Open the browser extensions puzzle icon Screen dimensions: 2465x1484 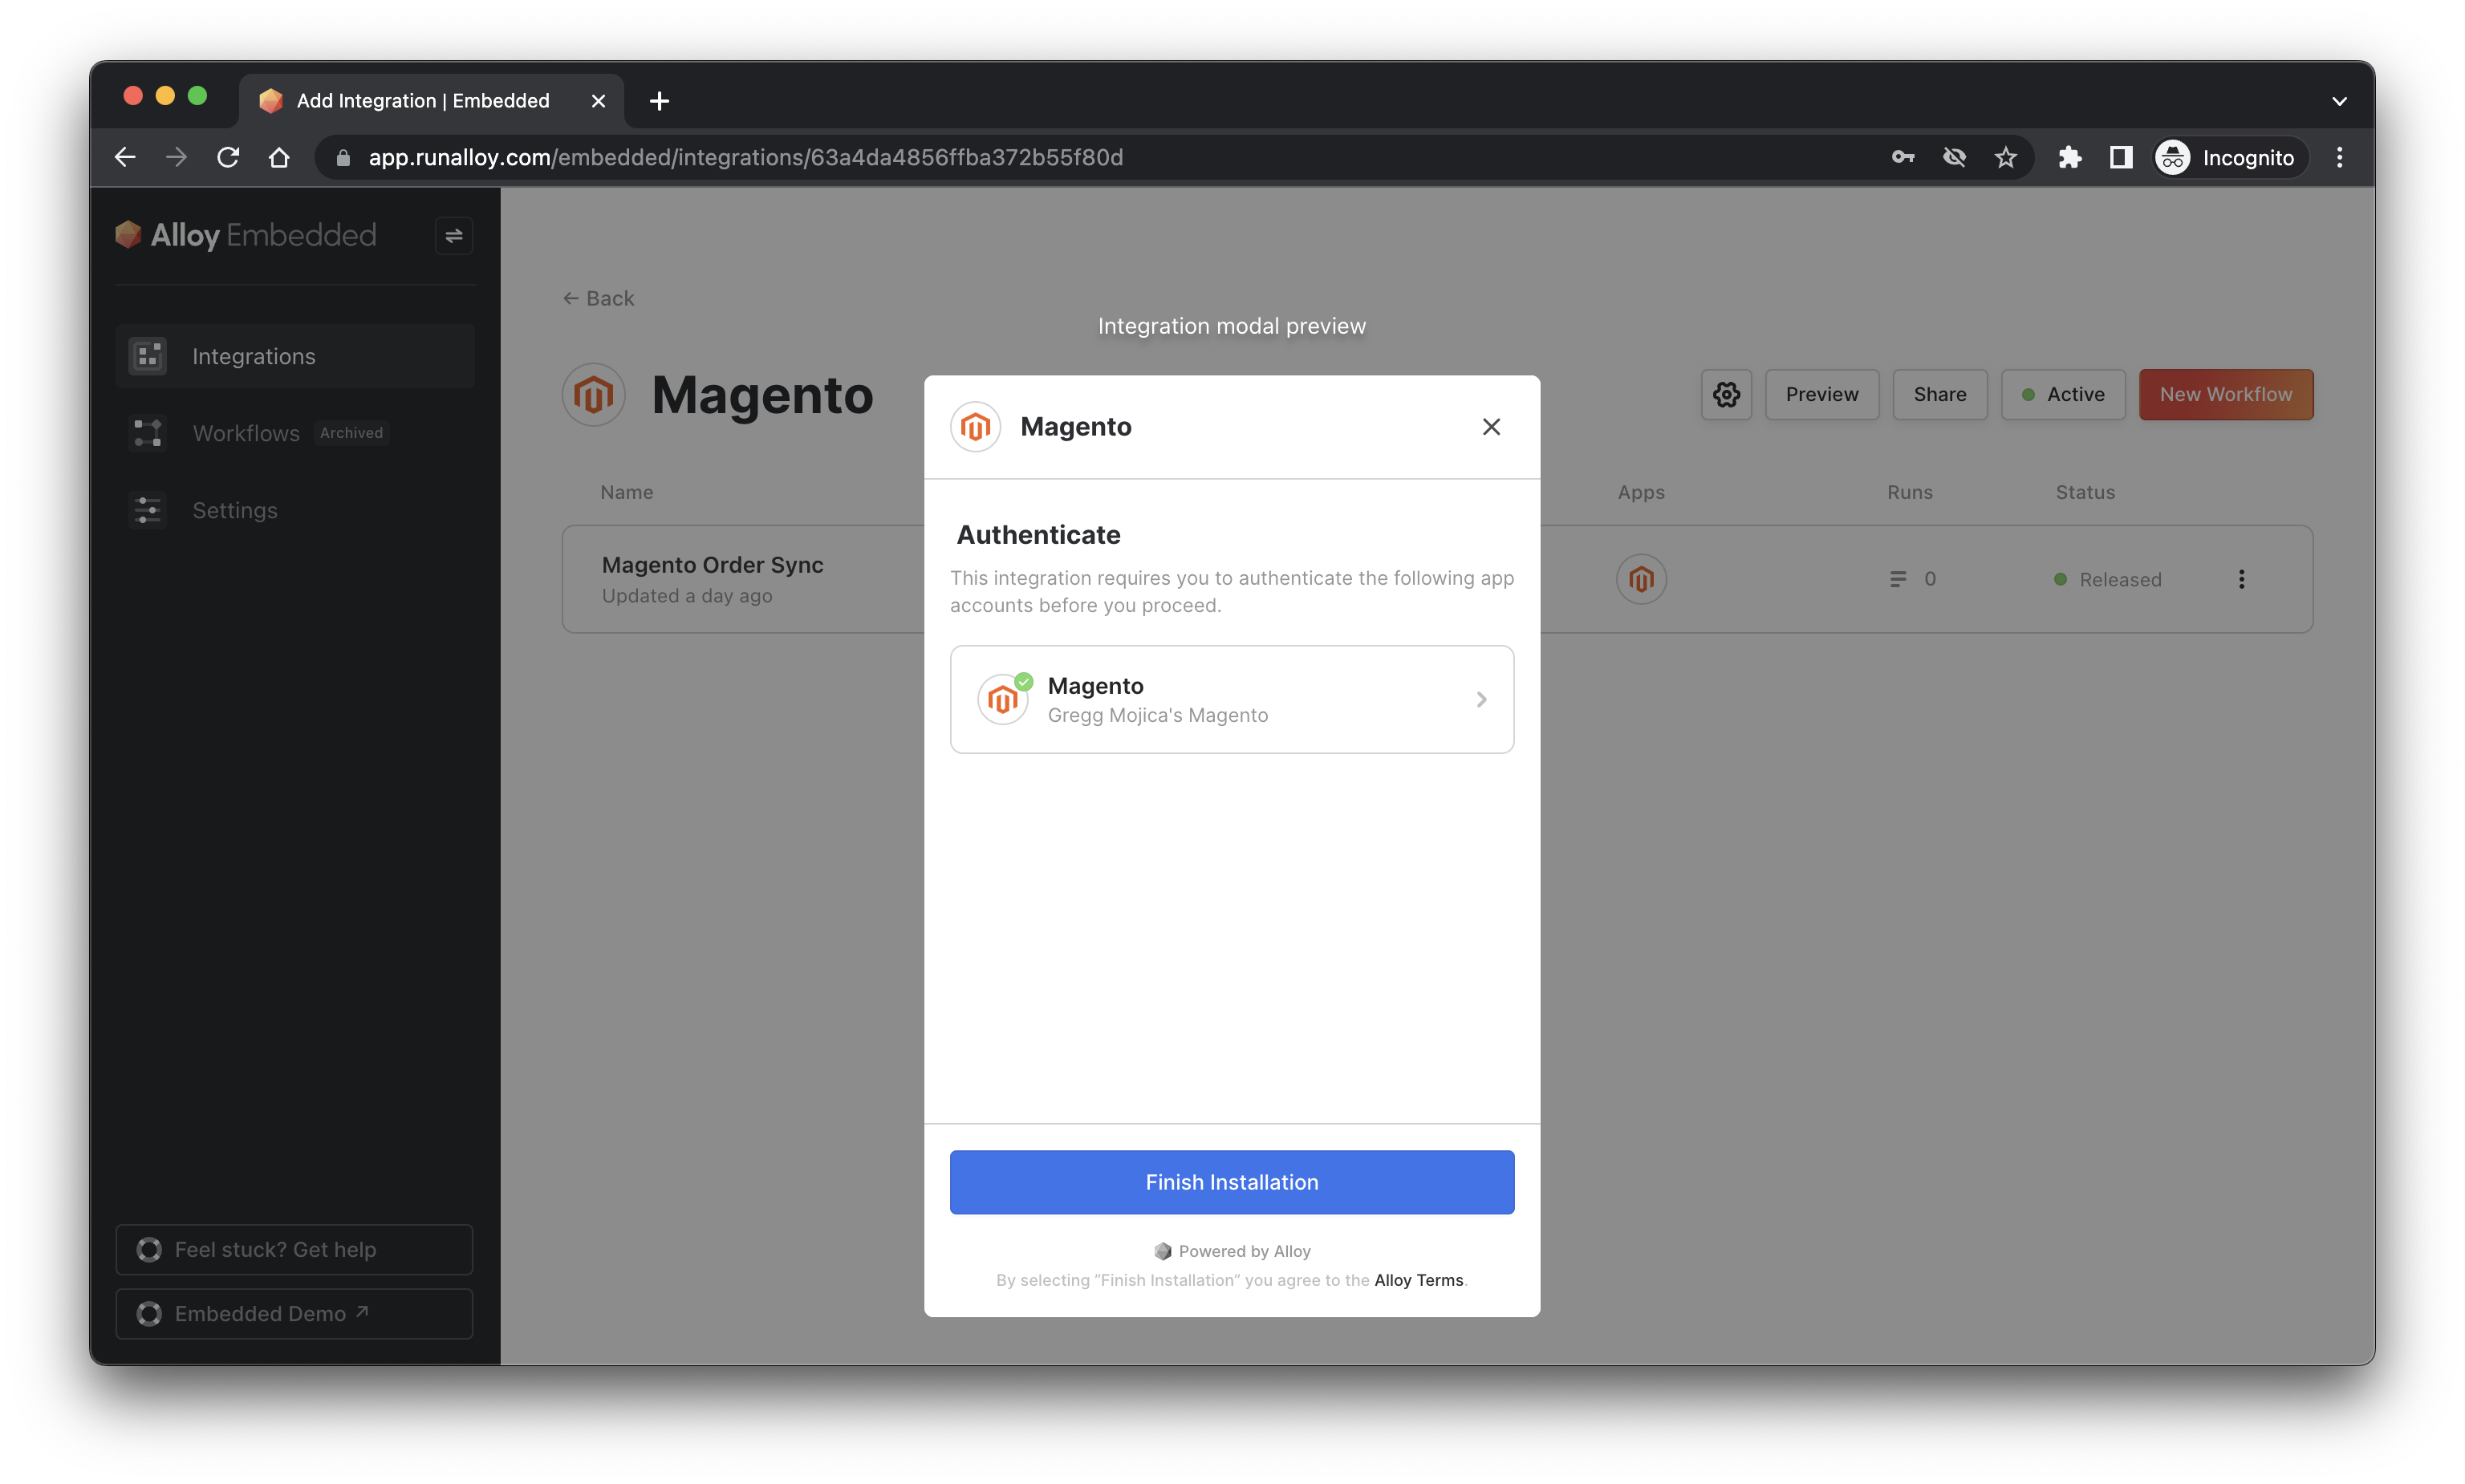point(2069,158)
